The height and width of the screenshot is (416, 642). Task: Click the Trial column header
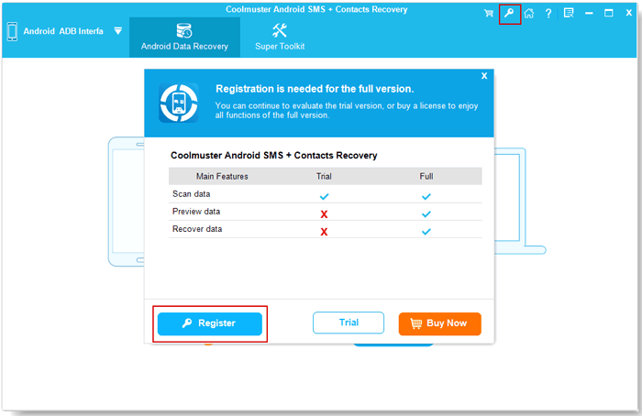tap(324, 176)
